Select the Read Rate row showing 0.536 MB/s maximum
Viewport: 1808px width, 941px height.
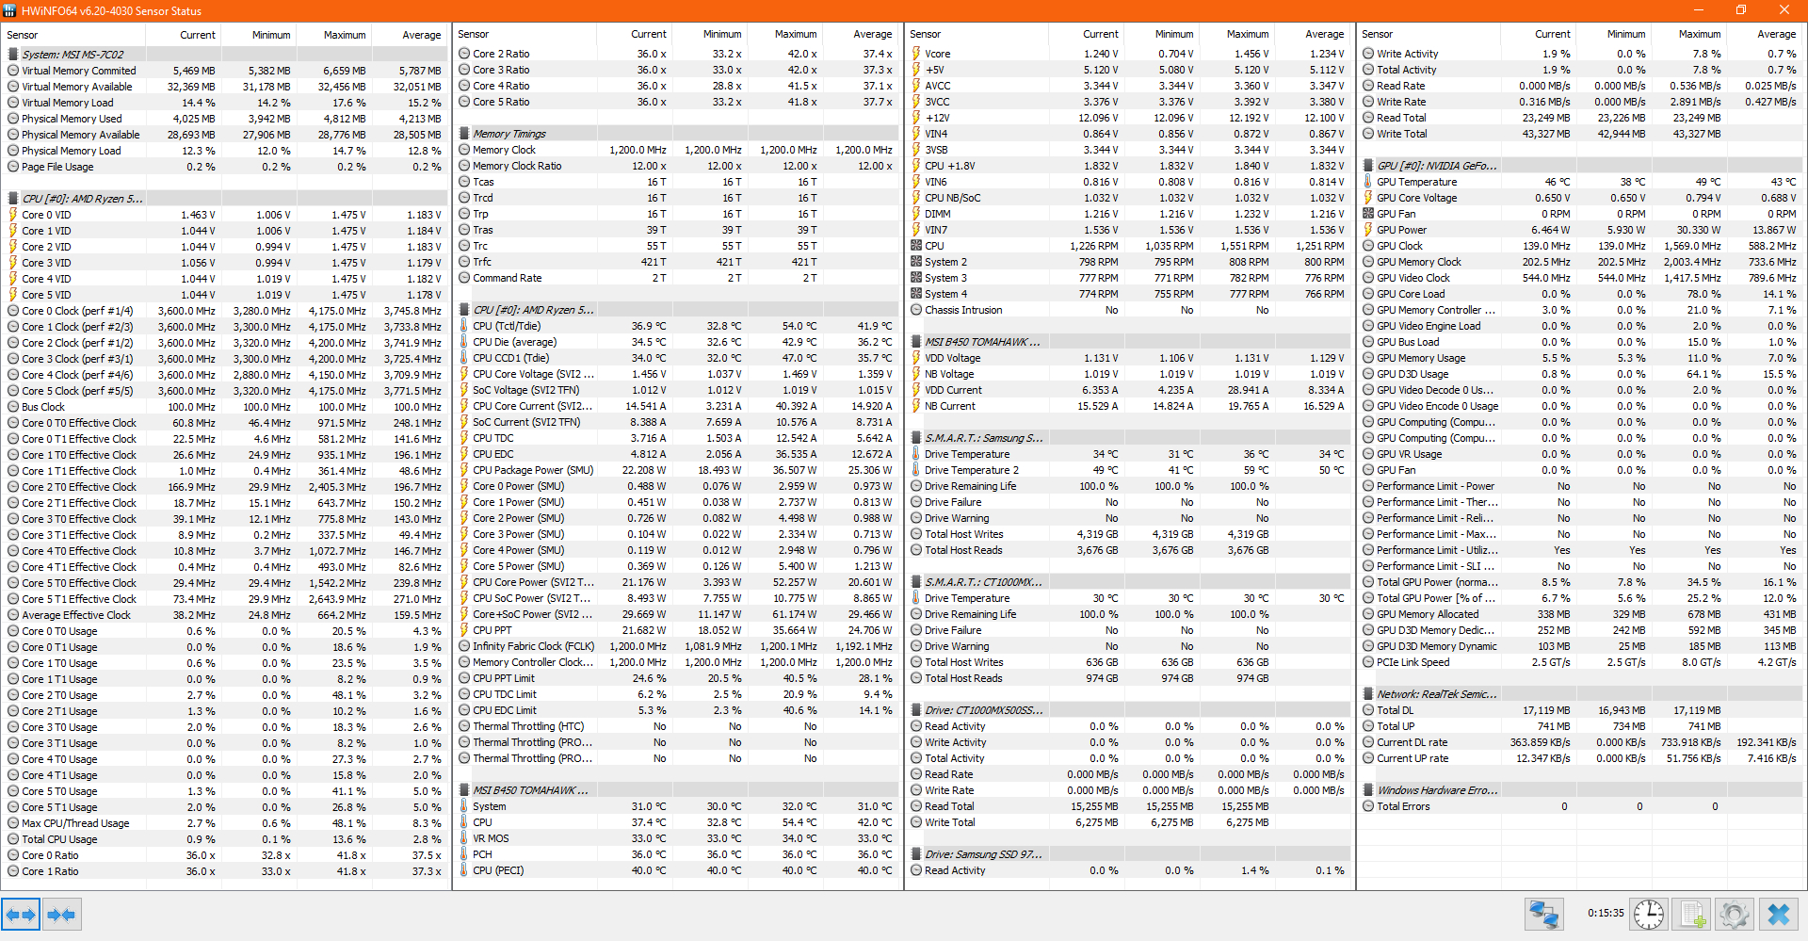pos(1580,86)
